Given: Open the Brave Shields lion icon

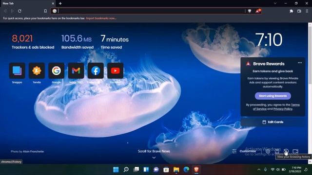Looking at the screenshot, I should 250,11.
